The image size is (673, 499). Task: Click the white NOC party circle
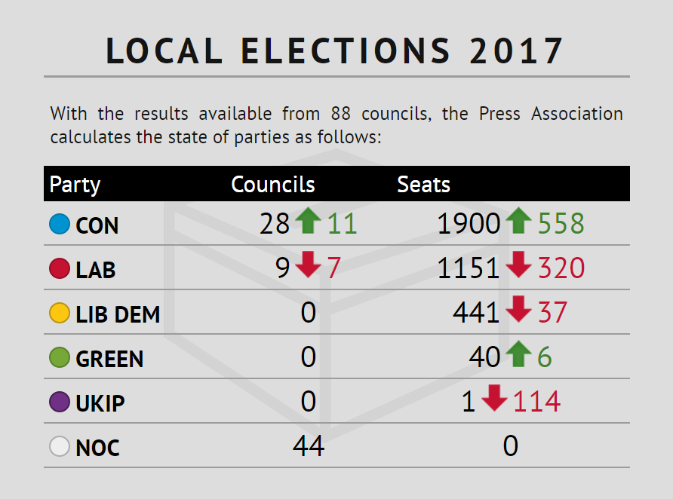[x=60, y=446]
